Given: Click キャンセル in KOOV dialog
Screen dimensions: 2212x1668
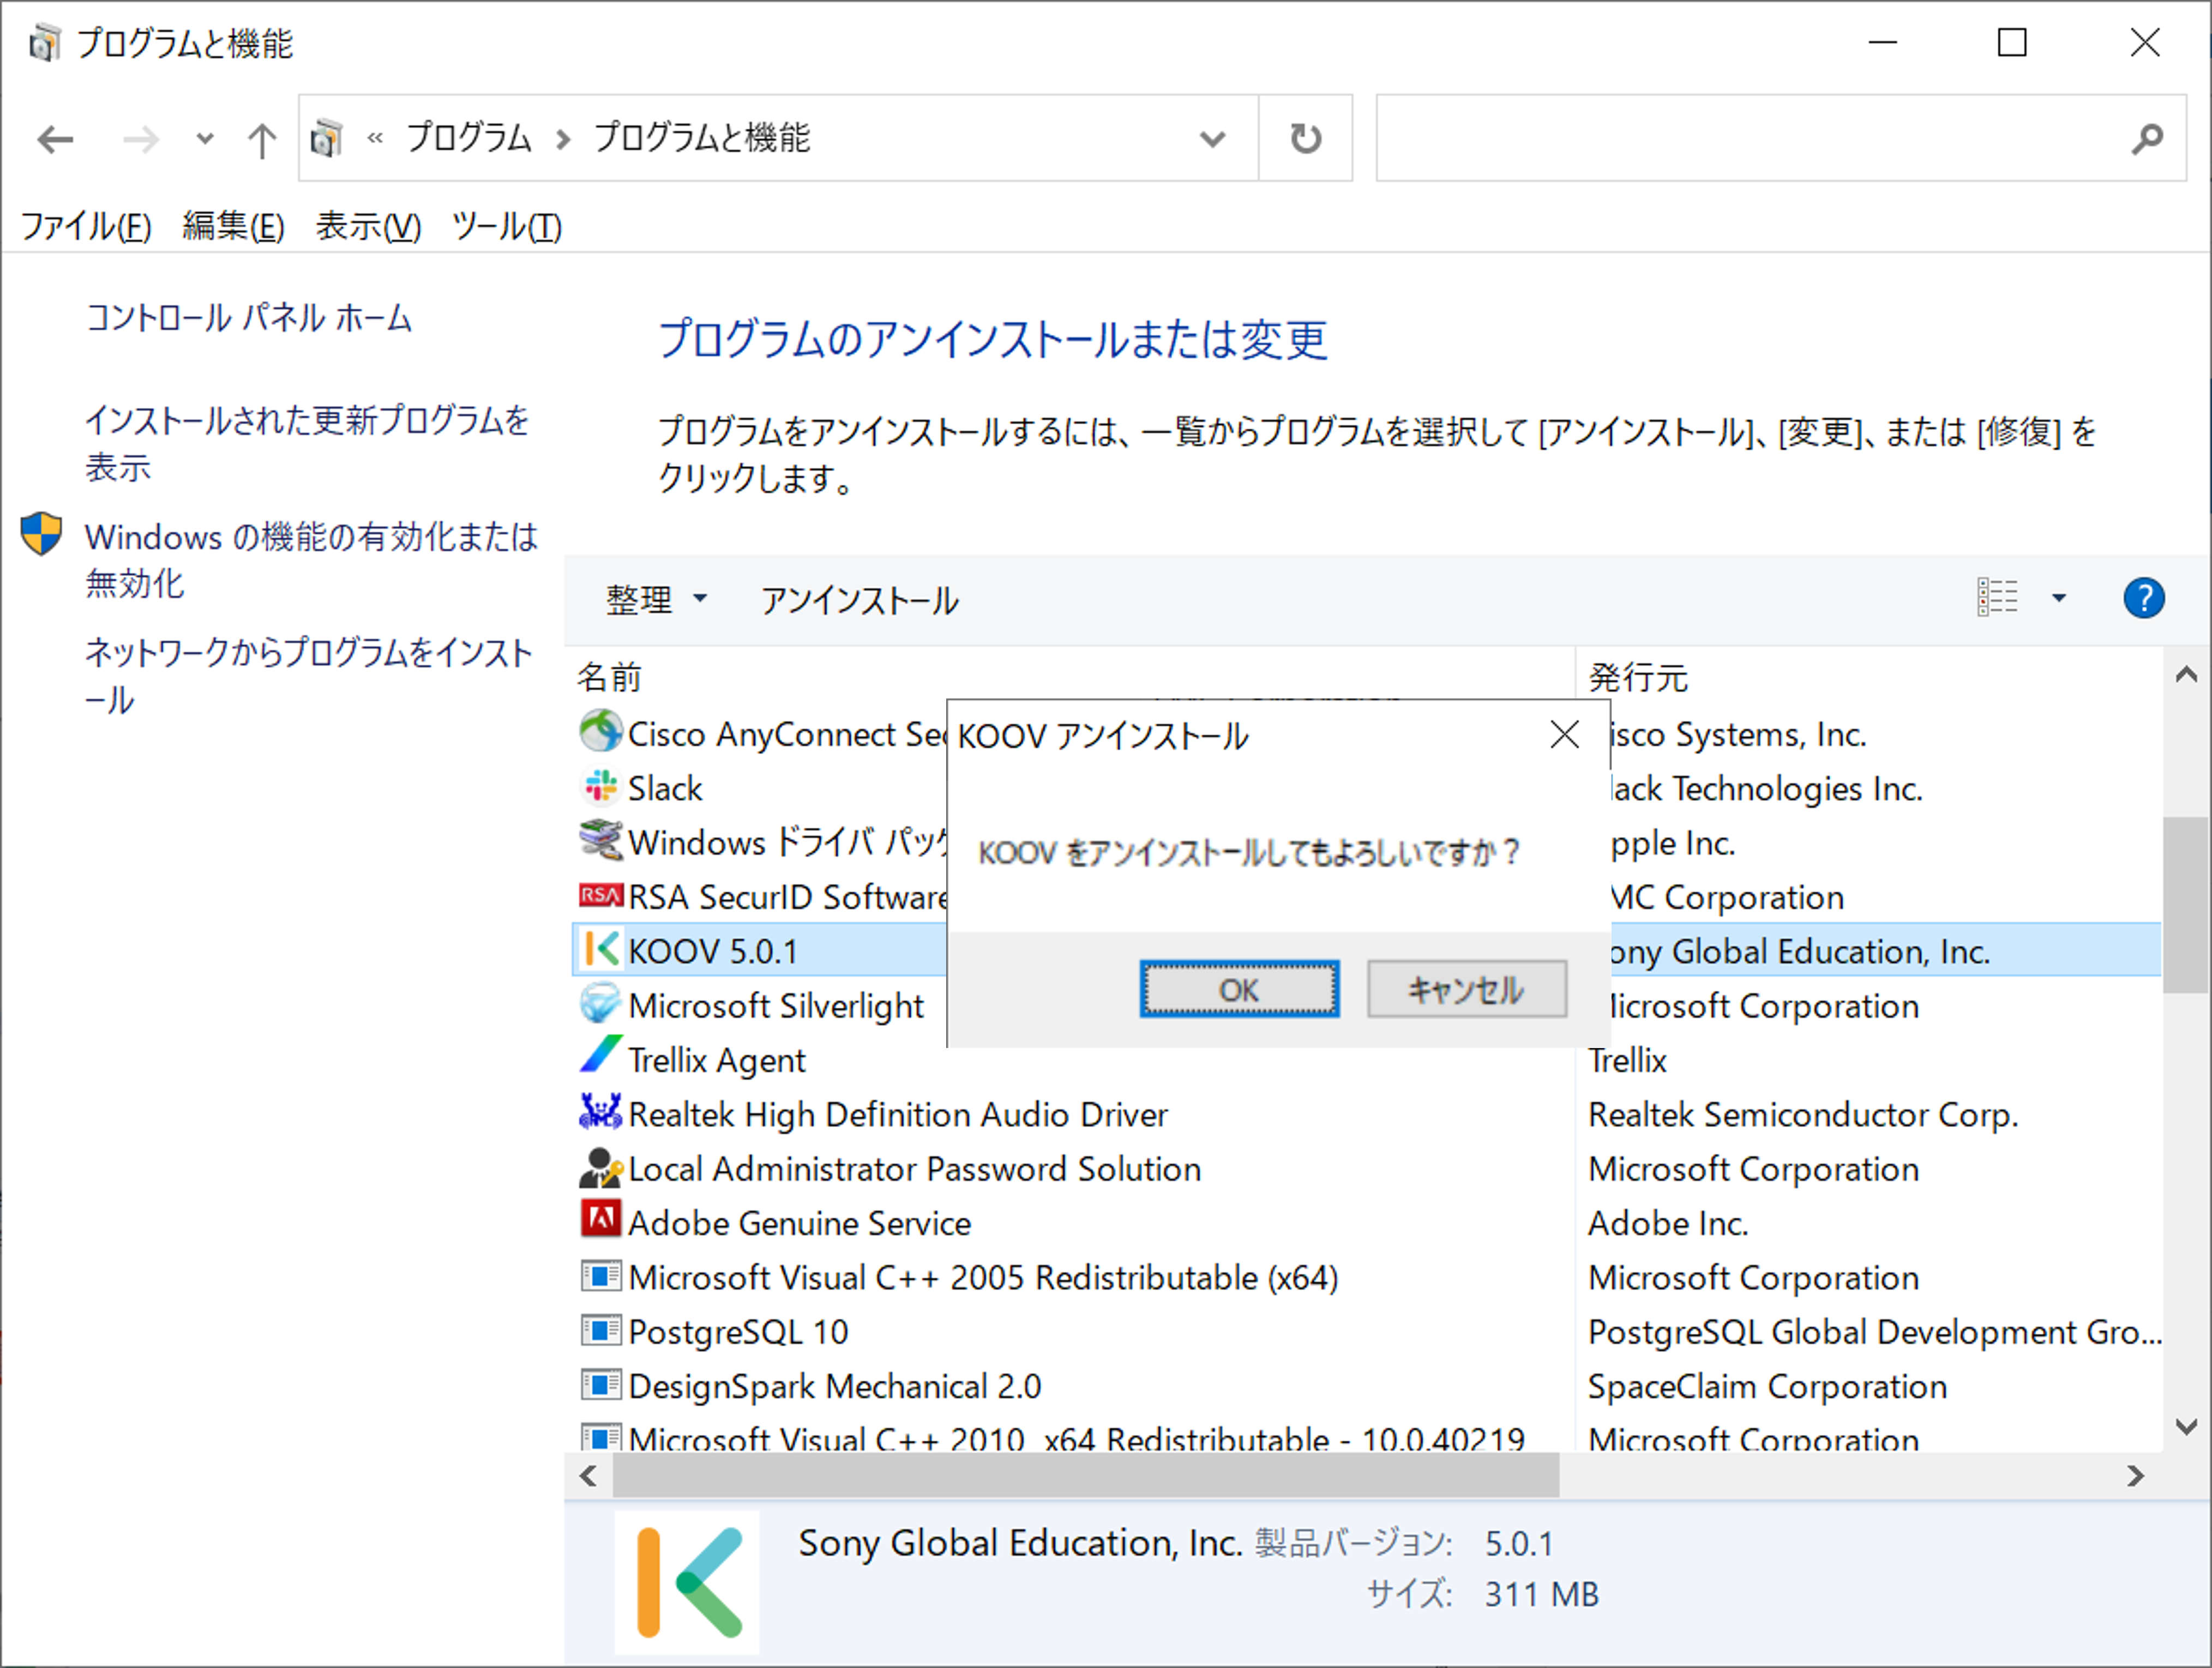Looking at the screenshot, I should [1467, 989].
